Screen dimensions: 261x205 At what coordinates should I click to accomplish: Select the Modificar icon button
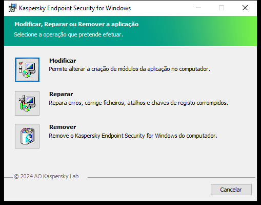[27, 70]
